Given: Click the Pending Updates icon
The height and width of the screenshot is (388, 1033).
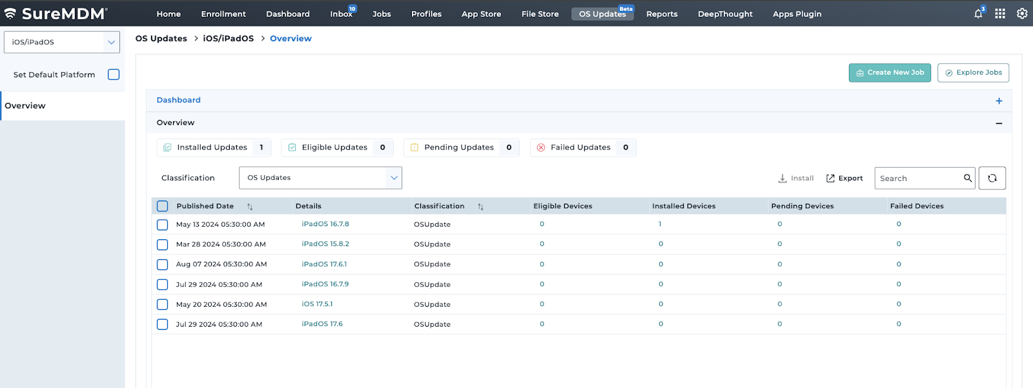Looking at the screenshot, I should pos(414,148).
